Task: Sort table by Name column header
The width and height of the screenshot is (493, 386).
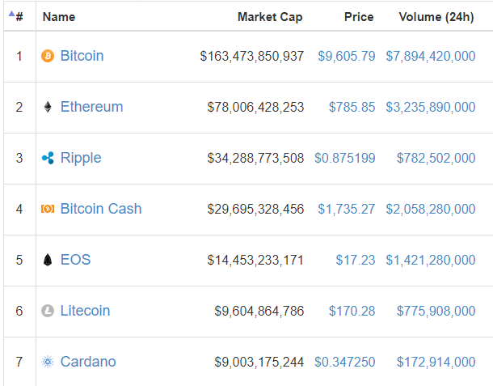Action: click(59, 17)
